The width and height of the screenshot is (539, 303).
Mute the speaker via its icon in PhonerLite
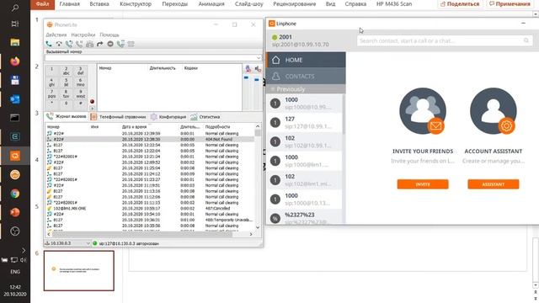(x=258, y=68)
